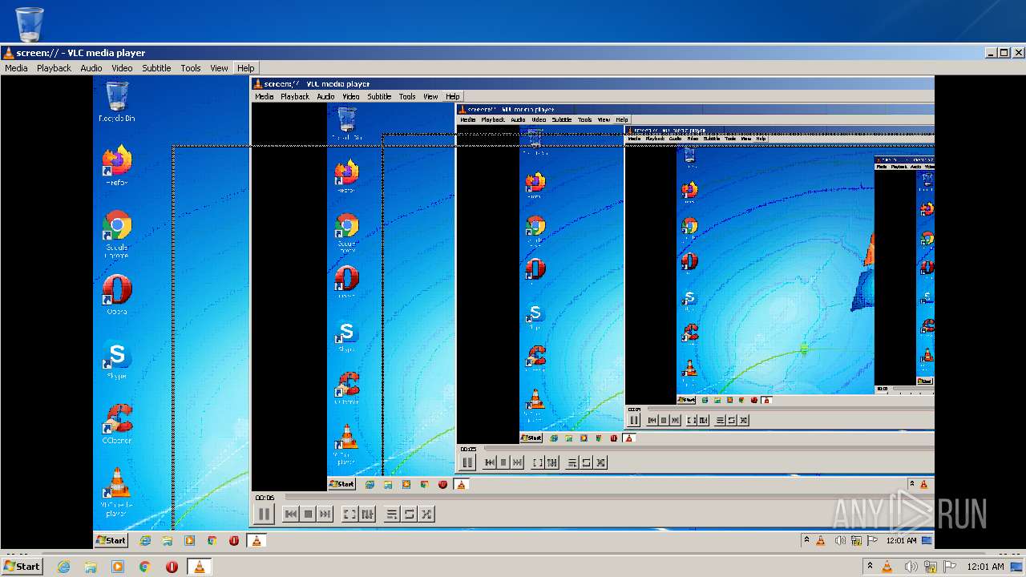Click the largest mirrored Playlist button in the video
The height and width of the screenshot is (577, 1026).
tap(392, 514)
